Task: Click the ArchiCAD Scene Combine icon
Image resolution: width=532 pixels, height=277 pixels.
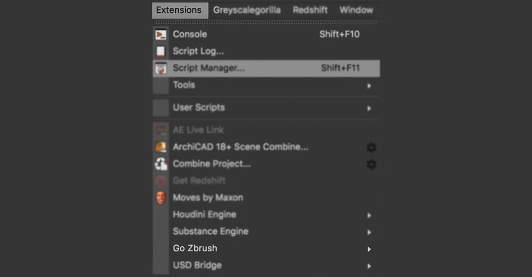Action: (161, 147)
